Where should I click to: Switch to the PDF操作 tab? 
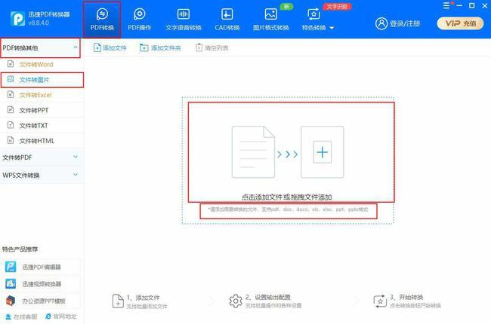139,20
